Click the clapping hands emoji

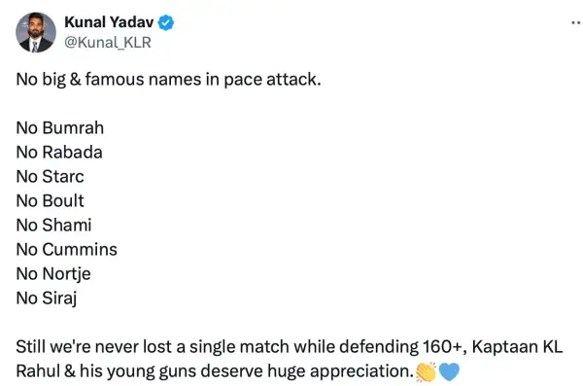(427, 371)
